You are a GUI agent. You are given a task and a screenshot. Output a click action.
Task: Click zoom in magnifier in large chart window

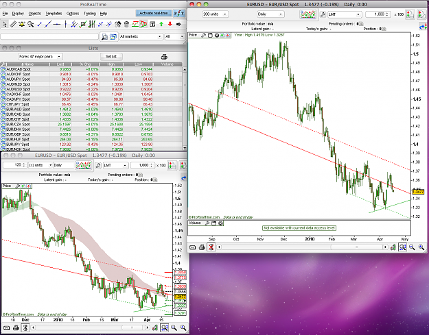pyautogui.click(x=421, y=247)
